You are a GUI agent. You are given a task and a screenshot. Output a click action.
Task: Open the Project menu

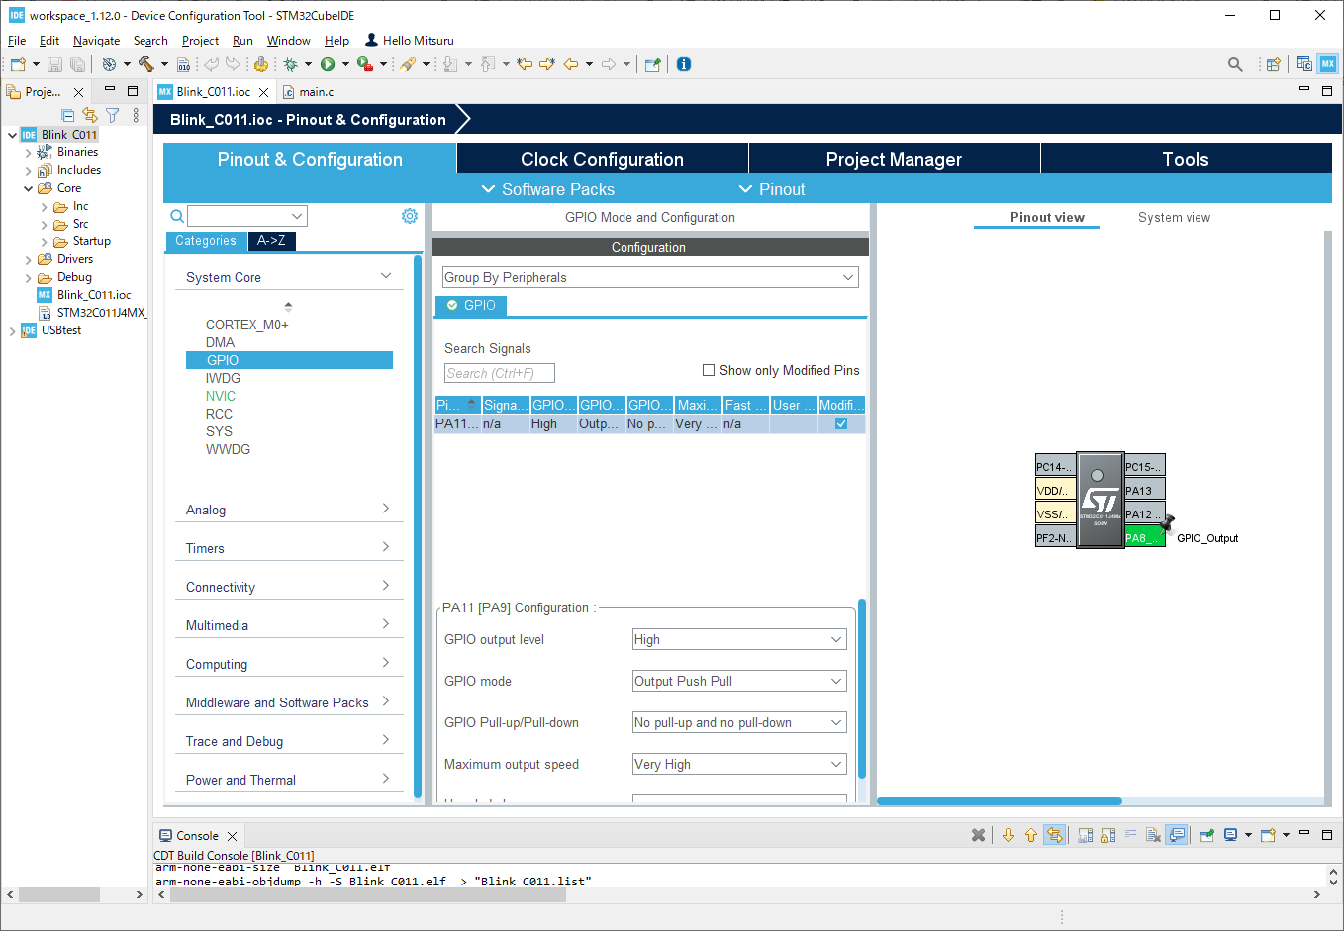[200, 41]
